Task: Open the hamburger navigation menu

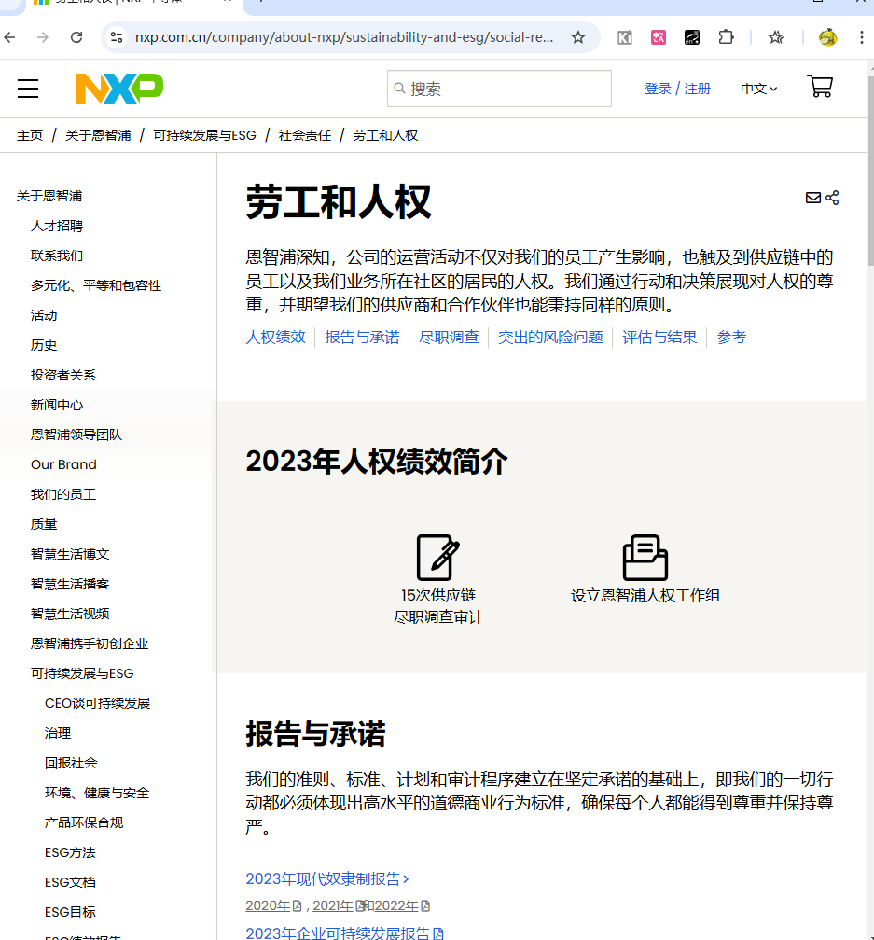Action: 28,89
